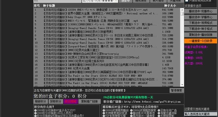The image size is (218, 117).
Task: Select row 14 故宫的至宝 DVDrip entry
Action: (107, 57)
